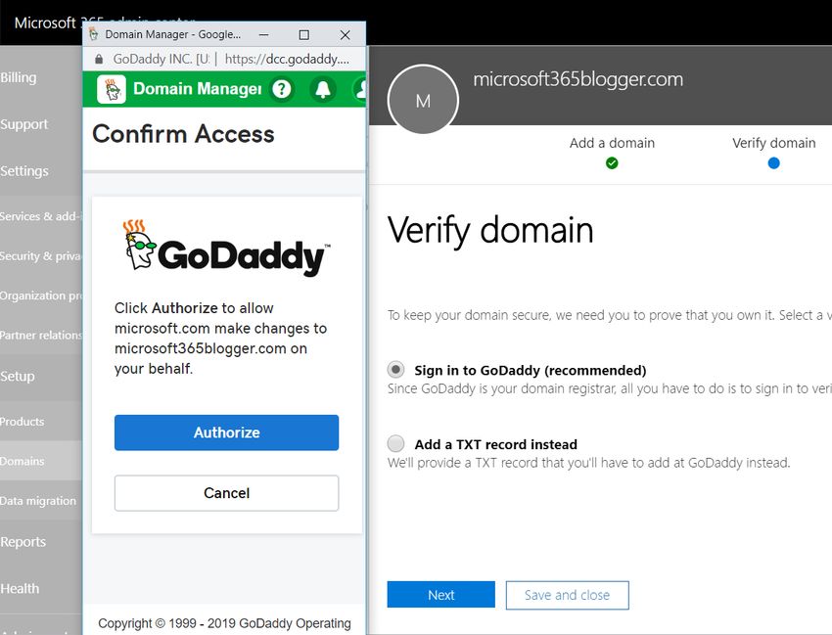This screenshot has width=832, height=635.
Task: Click the user account icon in green header
Action: pos(360,89)
